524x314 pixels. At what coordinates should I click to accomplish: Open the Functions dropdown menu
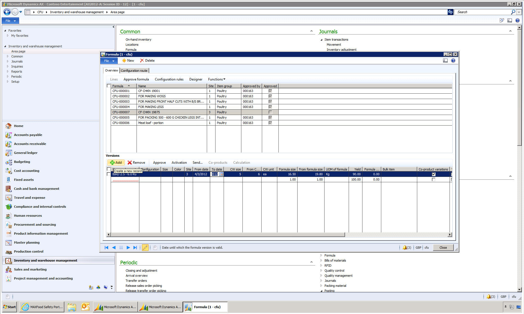pyautogui.click(x=217, y=79)
